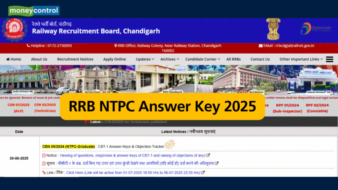Open the About Us menu item
This screenshot has height=190, width=338.
39,59
